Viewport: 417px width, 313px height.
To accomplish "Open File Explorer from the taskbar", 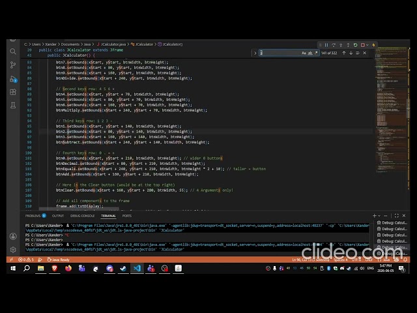I will (40, 268).
